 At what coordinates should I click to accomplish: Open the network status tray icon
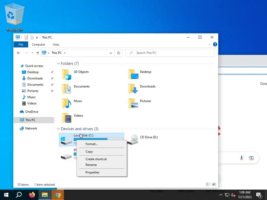click(227, 195)
